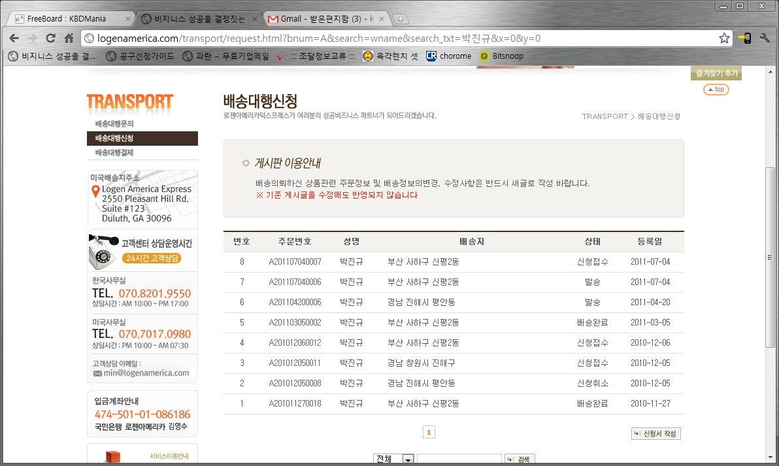Open order A201107040007

coord(295,262)
